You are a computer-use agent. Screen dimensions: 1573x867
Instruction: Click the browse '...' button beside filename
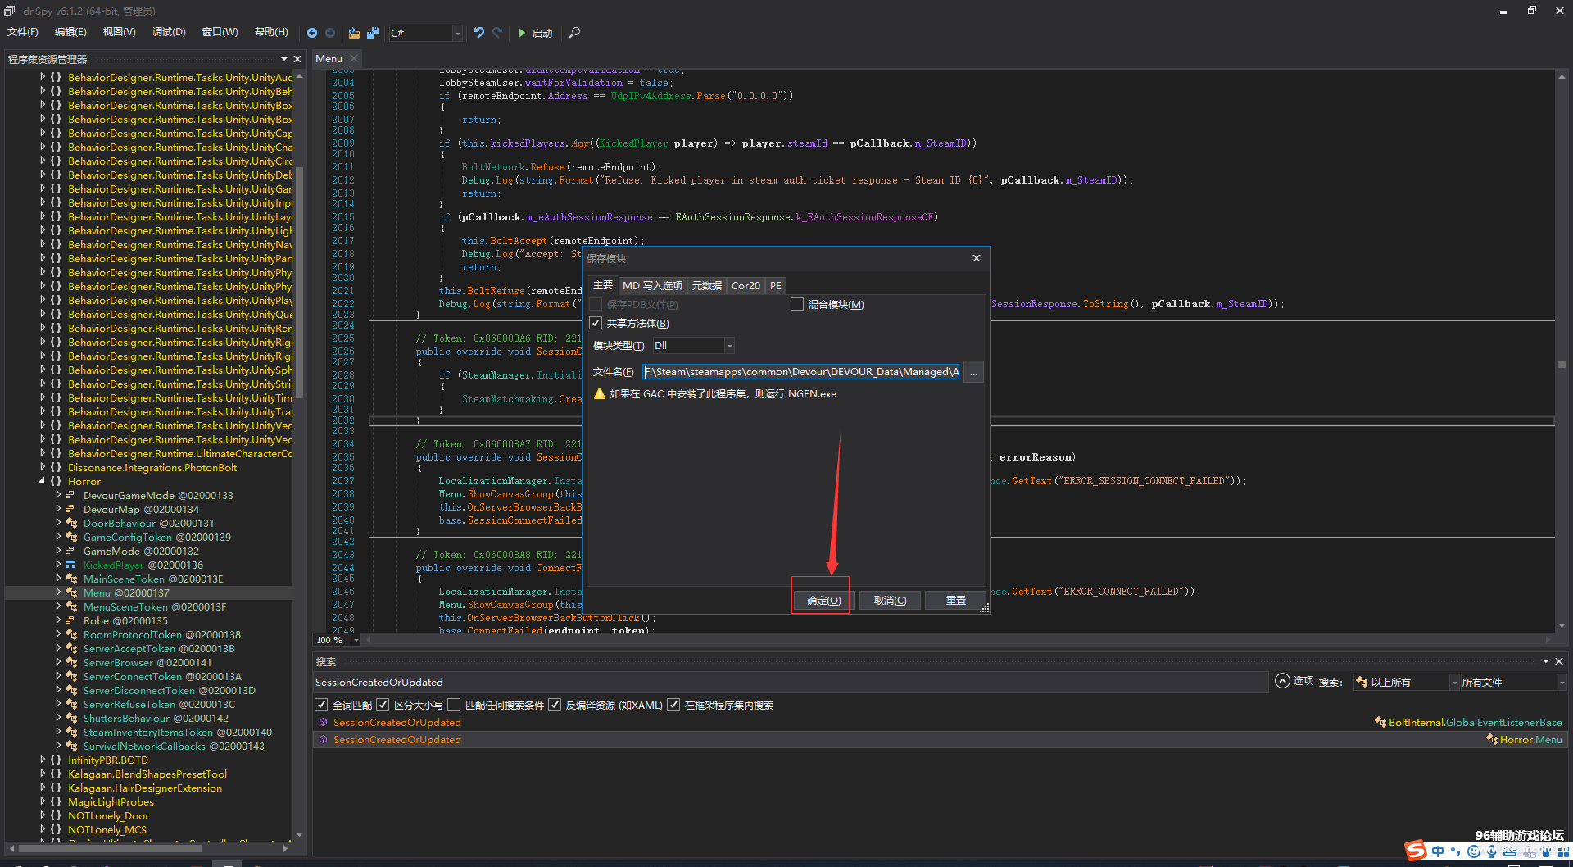(x=973, y=372)
